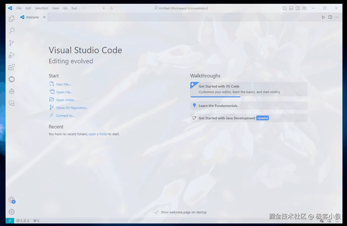Open Customize Layout options

(304, 8)
